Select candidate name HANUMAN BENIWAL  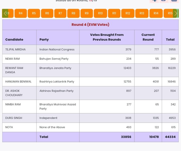[18, 82]
